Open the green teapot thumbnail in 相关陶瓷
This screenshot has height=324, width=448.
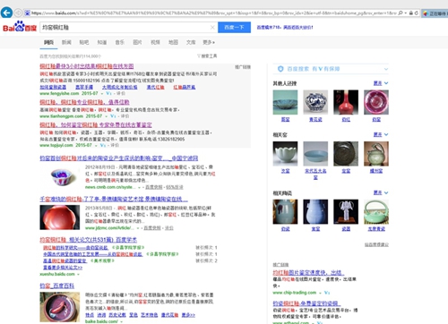point(376,212)
